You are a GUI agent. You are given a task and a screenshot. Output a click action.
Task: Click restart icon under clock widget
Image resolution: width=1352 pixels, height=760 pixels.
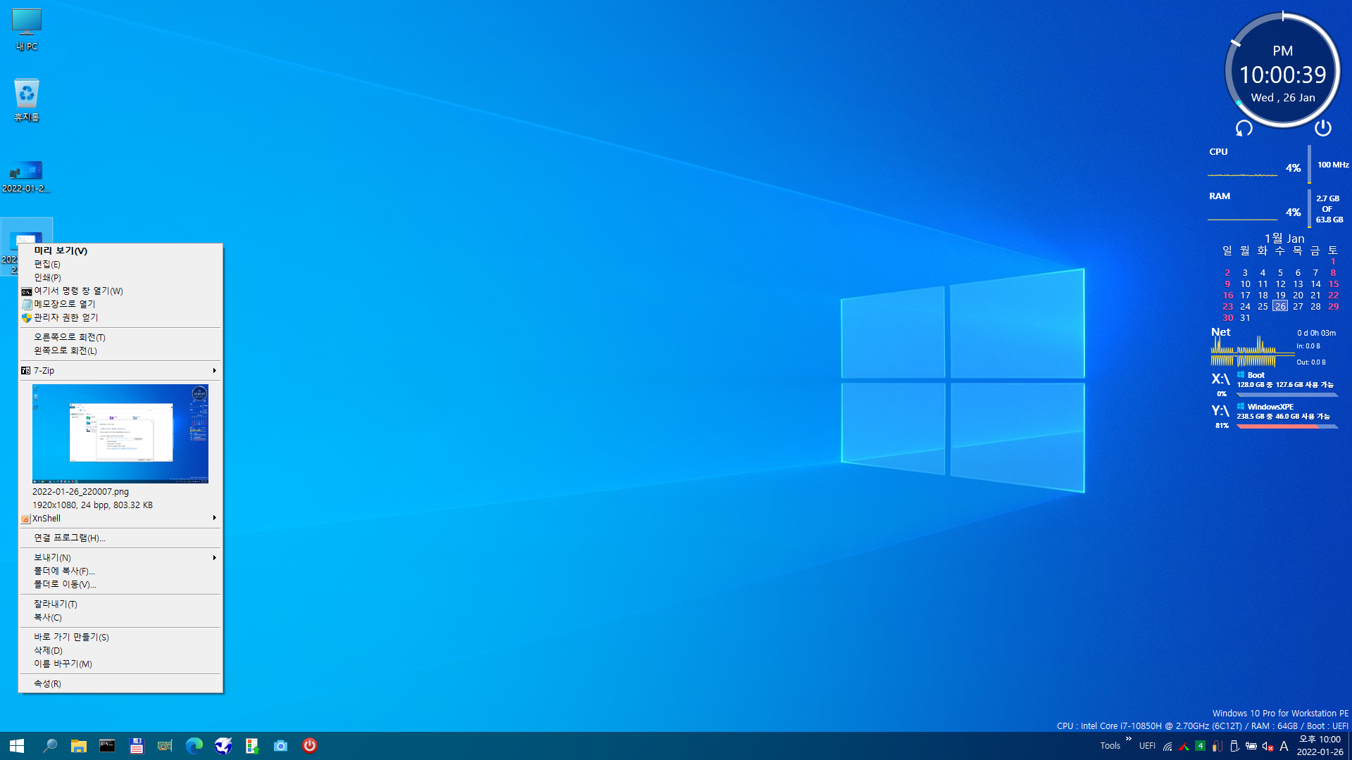(x=1244, y=128)
